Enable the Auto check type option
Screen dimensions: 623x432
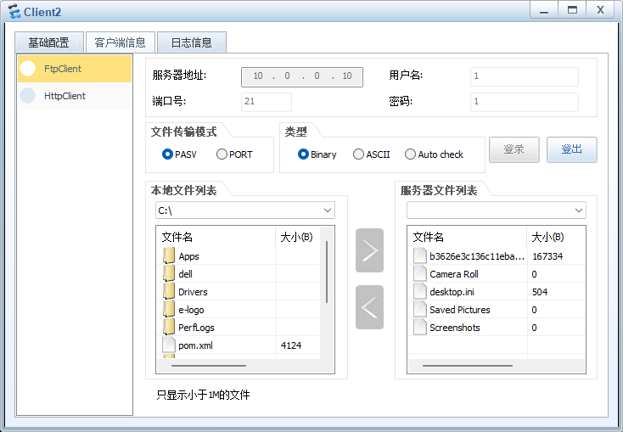click(411, 154)
